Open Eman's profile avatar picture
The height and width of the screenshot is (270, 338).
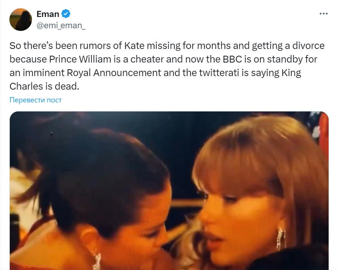(20, 20)
